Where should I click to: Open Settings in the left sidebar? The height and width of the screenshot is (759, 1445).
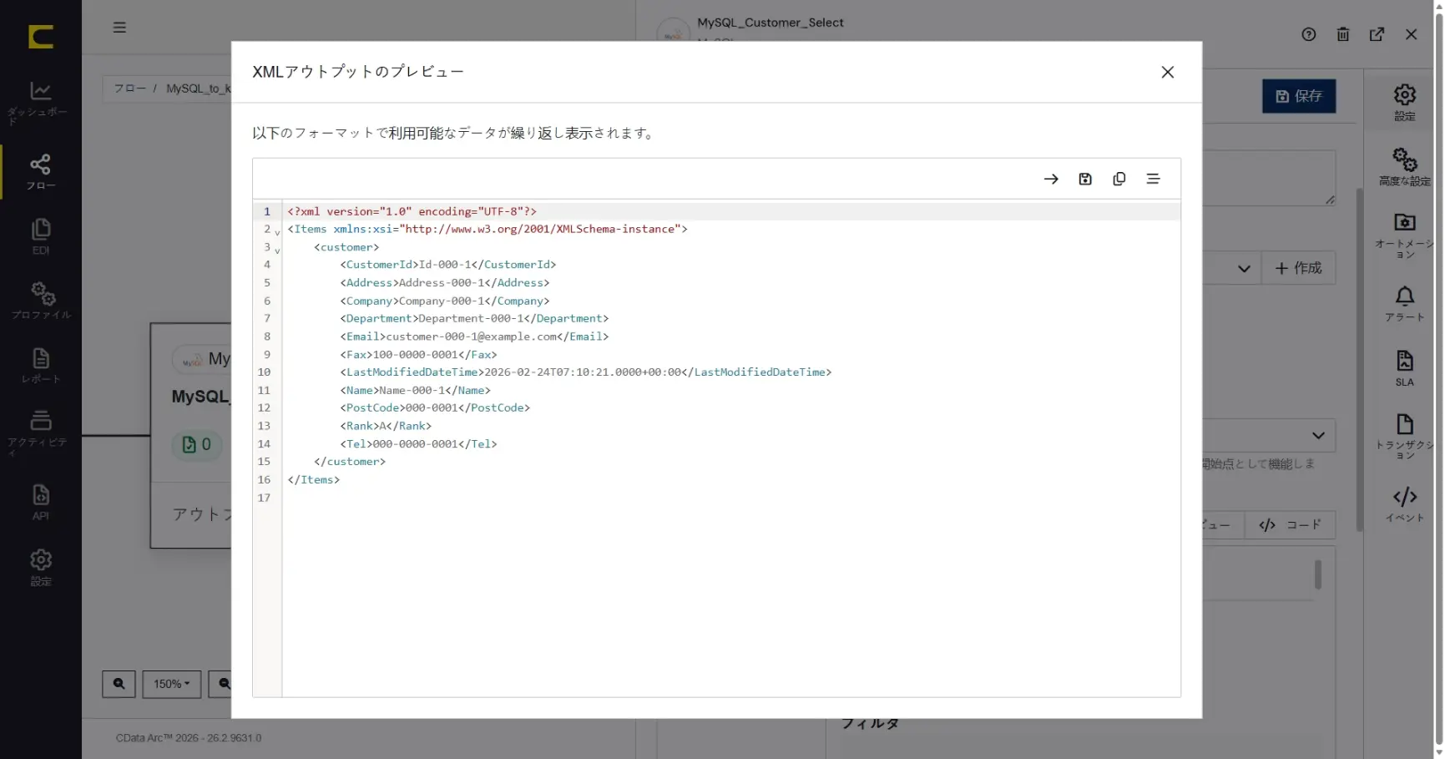pos(40,568)
